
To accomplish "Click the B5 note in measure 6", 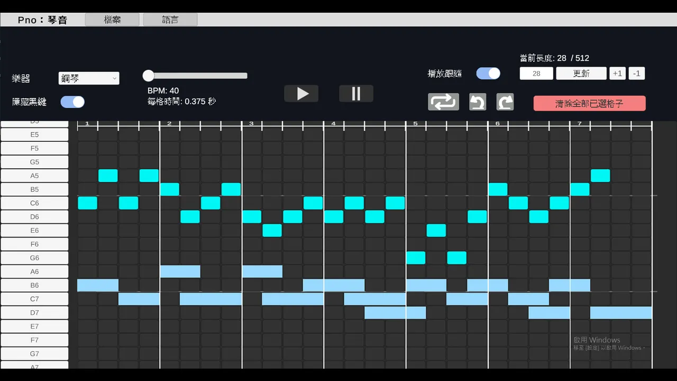I will [x=498, y=189].
